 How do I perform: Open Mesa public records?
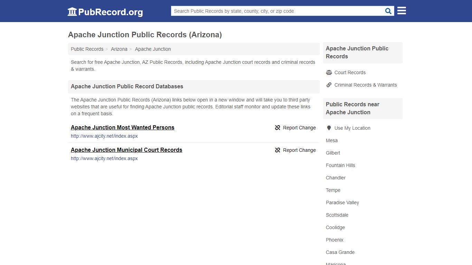(332, 140)
